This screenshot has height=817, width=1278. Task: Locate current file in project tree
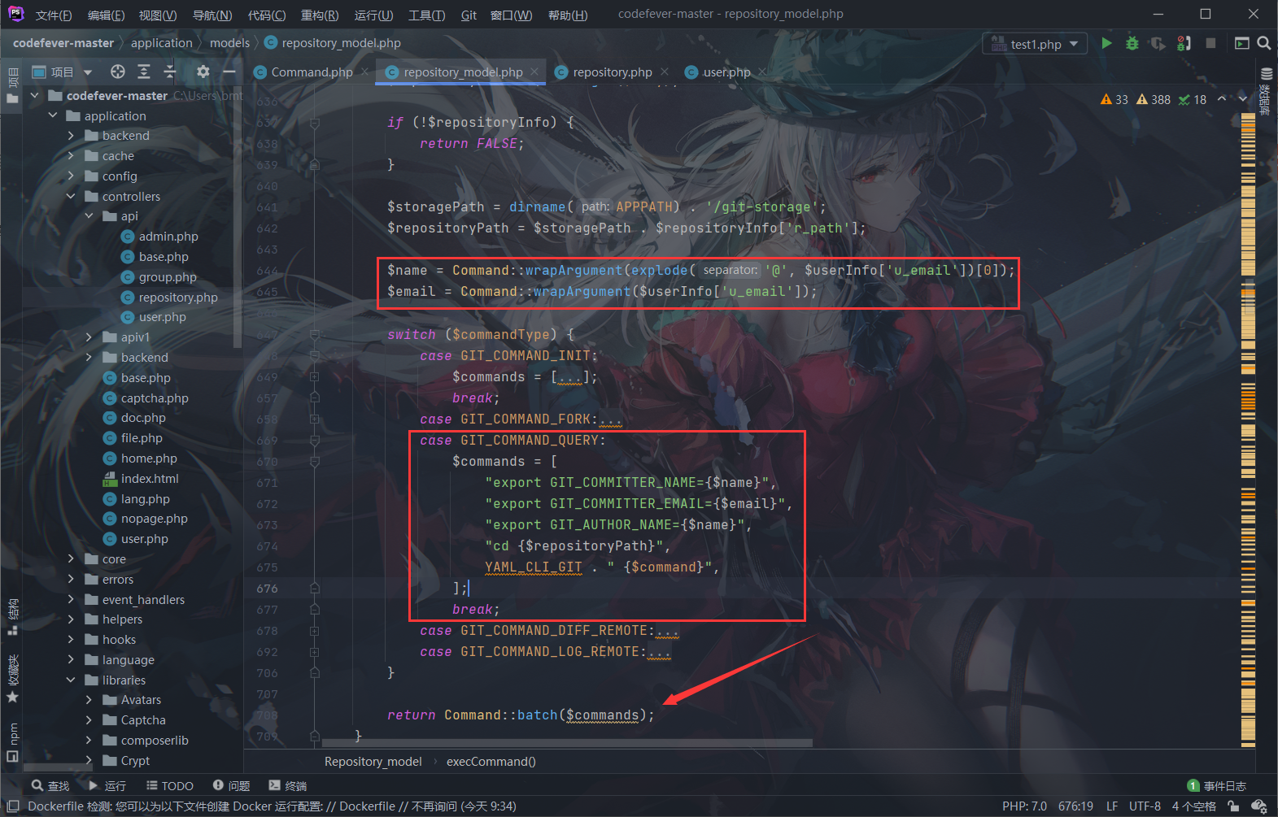pos(118,72)
